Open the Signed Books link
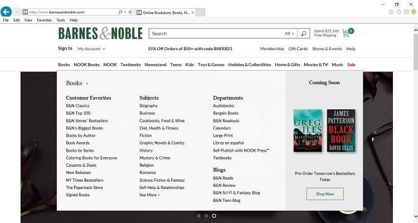The height and width of the screenshot is (223, 418). [x=78, y=195]
